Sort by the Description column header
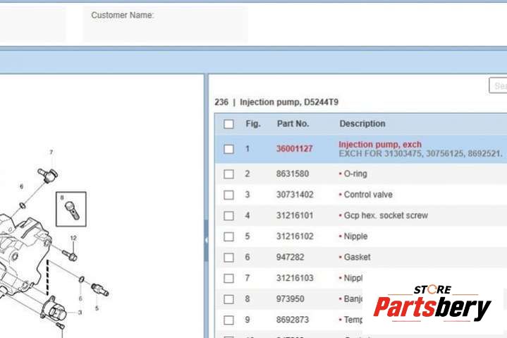The image size is (507, 338). click(362, 123)
